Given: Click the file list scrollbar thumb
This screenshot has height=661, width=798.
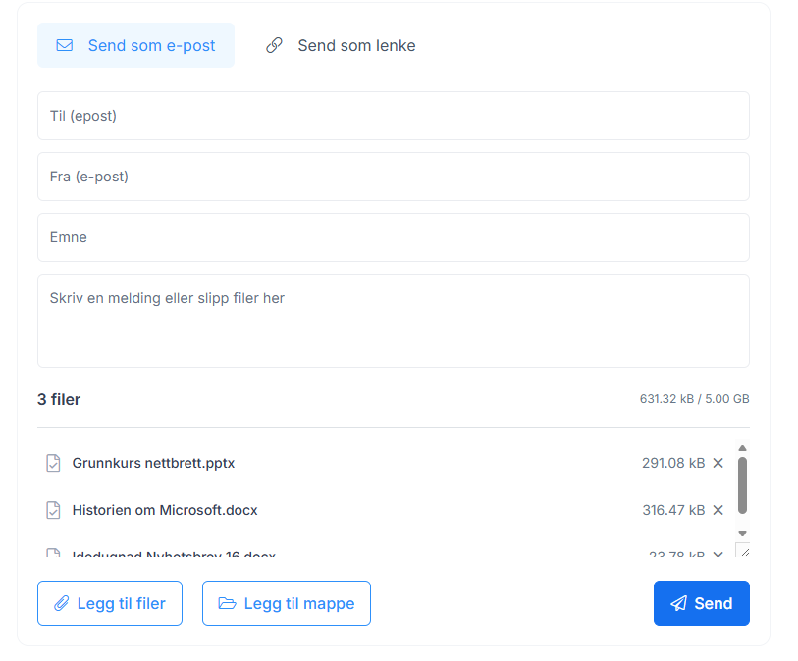Looking at the screenshot, I should pyautogui.click(x=742, y=484).
